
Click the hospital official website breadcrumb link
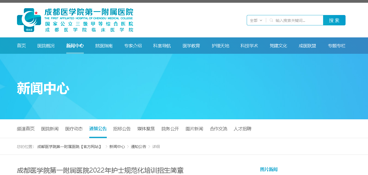coord(69,147)
